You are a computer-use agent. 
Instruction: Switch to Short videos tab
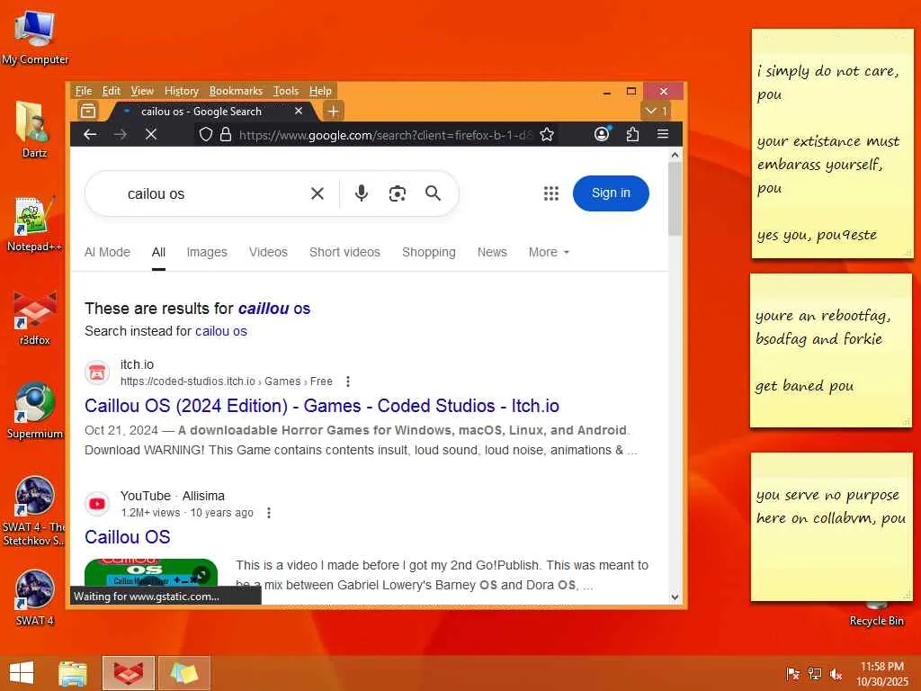coord(344,252)
